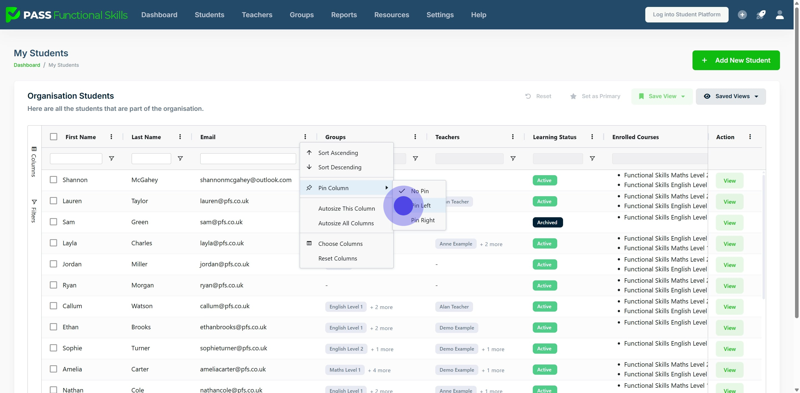800x393 pixels.
Task: Open Learning Status column menu dots
Action: click(x=592, y=137)
